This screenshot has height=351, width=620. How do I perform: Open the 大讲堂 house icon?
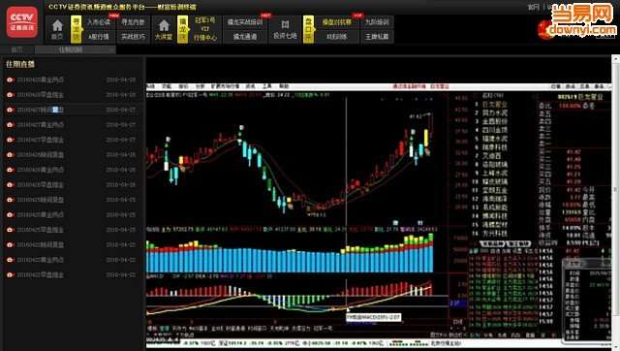coord(164,30)
